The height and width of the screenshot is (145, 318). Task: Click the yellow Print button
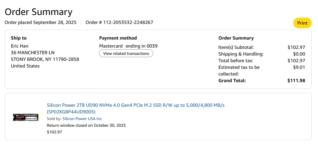302,23
